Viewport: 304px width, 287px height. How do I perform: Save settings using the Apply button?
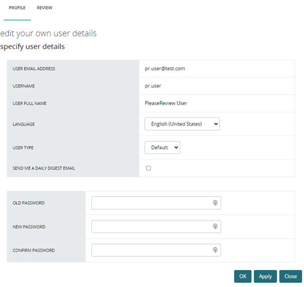tap(265, 276)
